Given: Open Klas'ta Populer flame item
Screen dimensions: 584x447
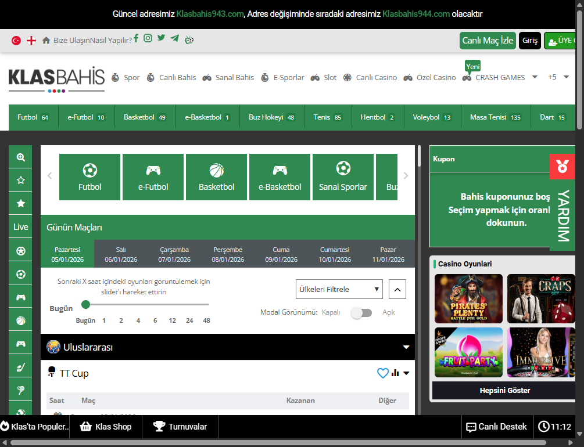Looking at the screenshot, I should pos(35,427).
